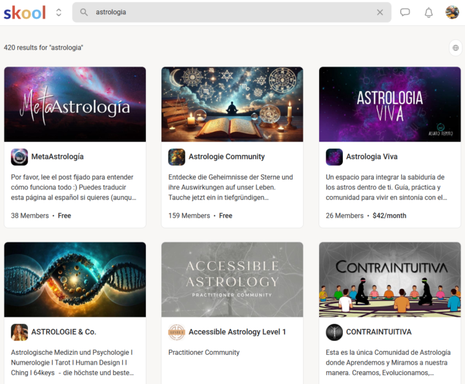Screen dimensions: 465x384
Task: Open the Astrologie Community title
Action: (227, 156)
